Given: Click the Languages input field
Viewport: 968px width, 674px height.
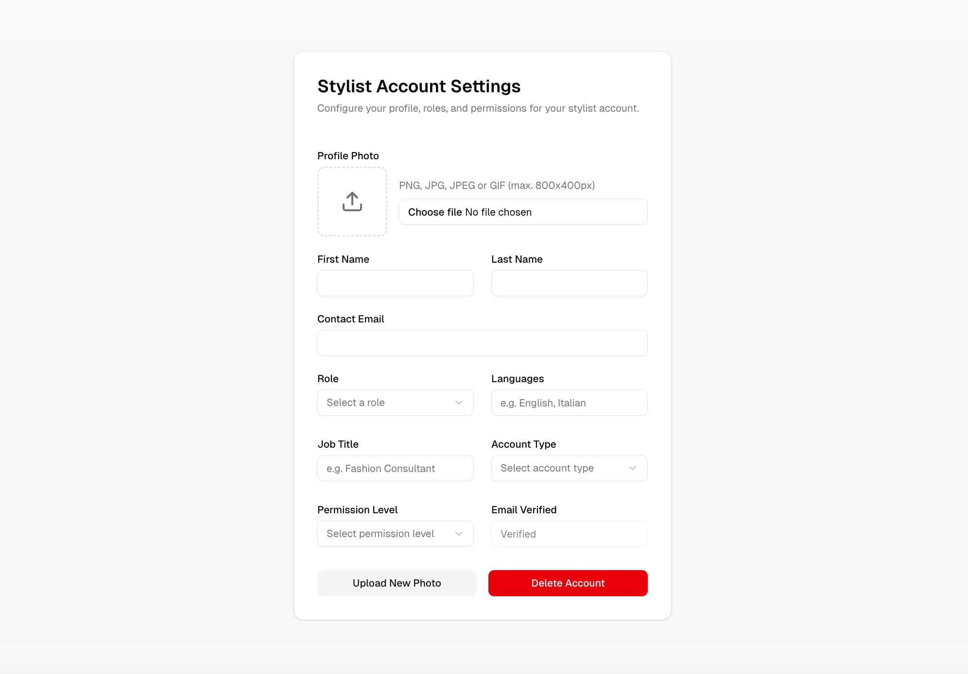Looking at the screenshot, I should coord(569,403).
